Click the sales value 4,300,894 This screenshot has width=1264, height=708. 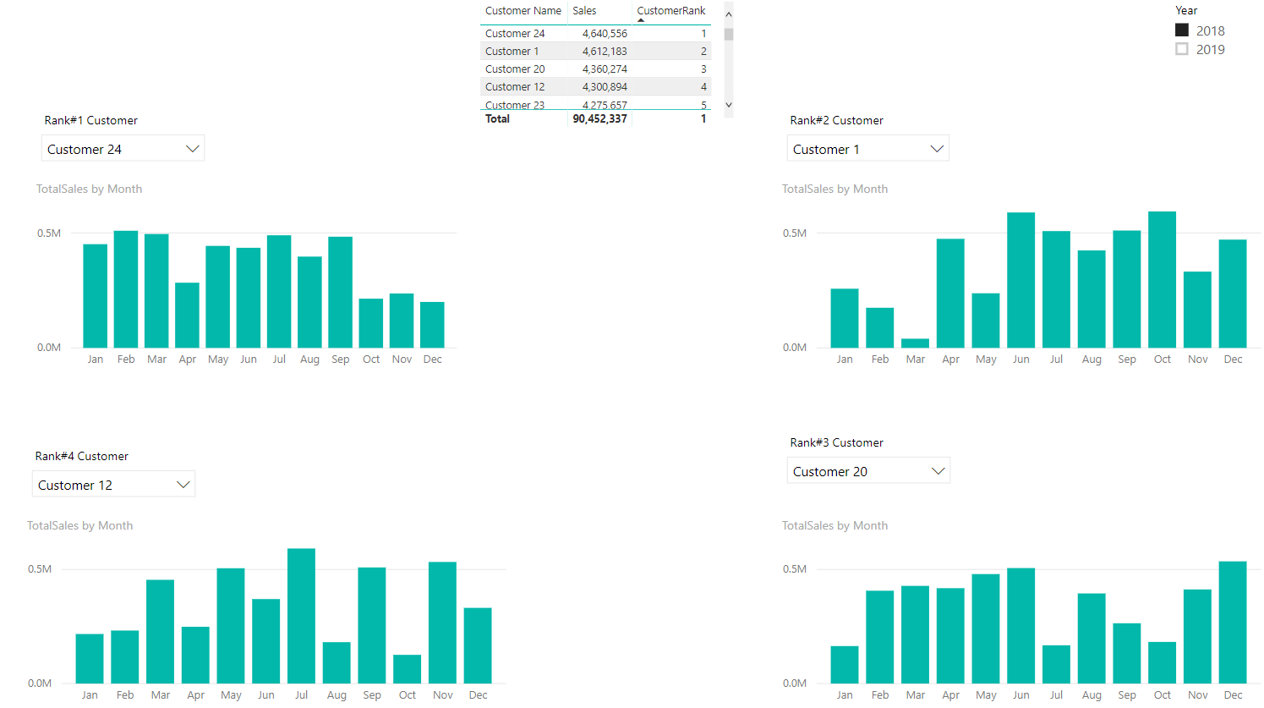tap(605, 87)
